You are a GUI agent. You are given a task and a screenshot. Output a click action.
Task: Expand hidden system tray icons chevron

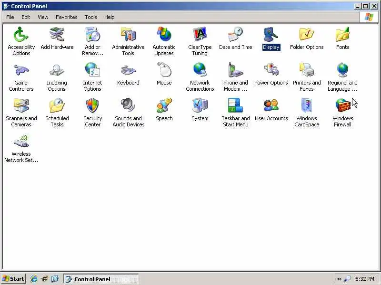click(x=339, y=279)
